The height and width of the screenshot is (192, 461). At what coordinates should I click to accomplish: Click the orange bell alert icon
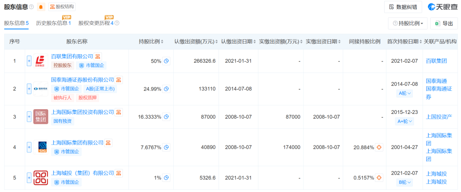tap(41, 7)
